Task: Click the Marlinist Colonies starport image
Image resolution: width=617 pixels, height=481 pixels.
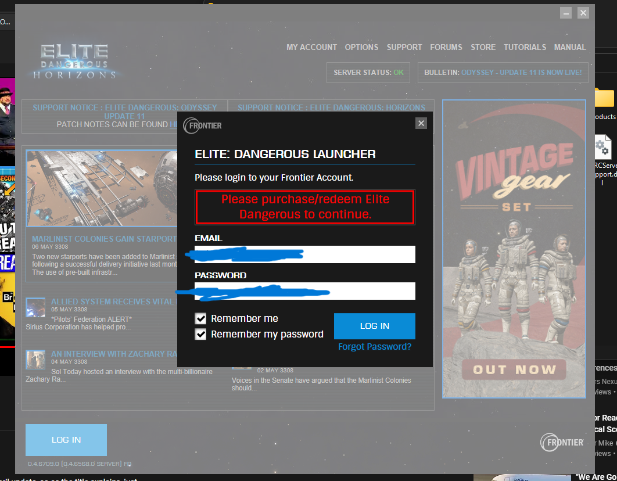Action: (102, 188)
